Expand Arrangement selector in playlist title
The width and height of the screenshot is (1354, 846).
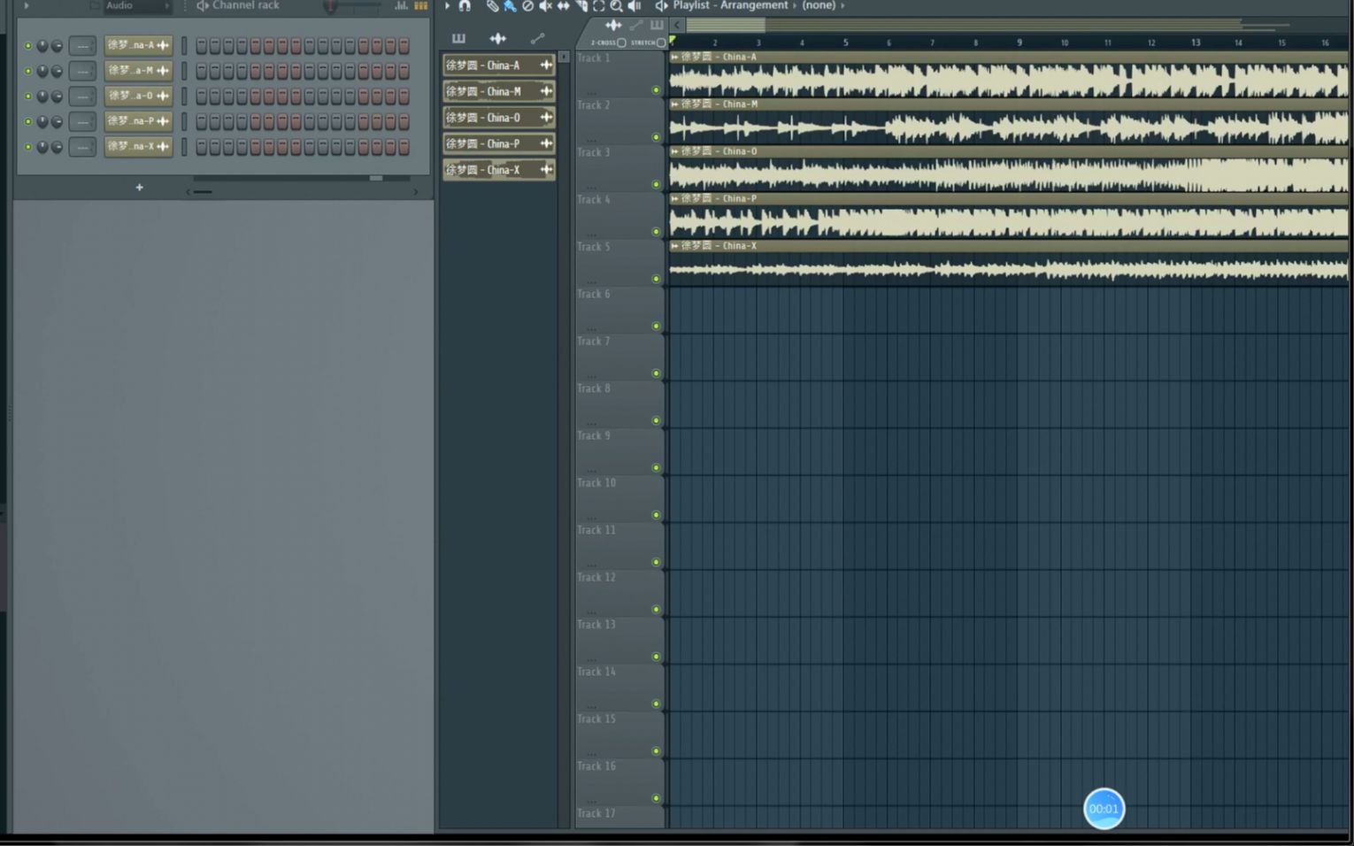click(x=794, y=5)
